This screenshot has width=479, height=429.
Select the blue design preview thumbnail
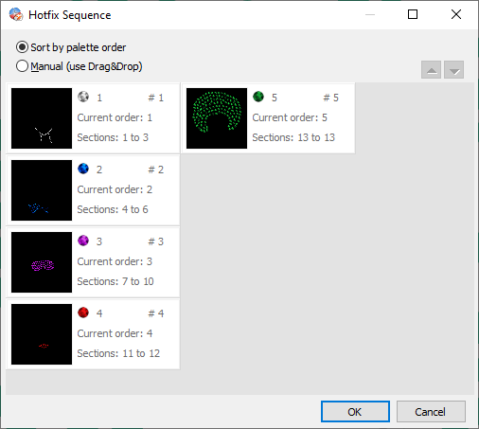[42, 190]
